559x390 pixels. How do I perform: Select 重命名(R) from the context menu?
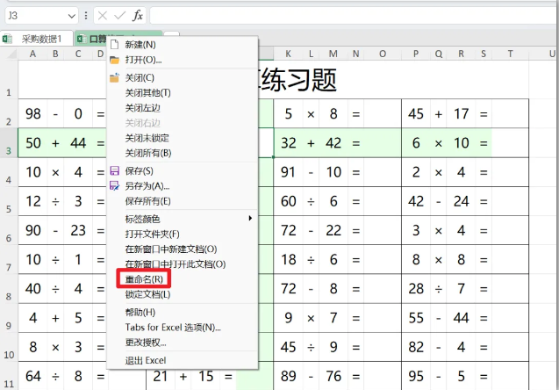(x=144, y=279)
